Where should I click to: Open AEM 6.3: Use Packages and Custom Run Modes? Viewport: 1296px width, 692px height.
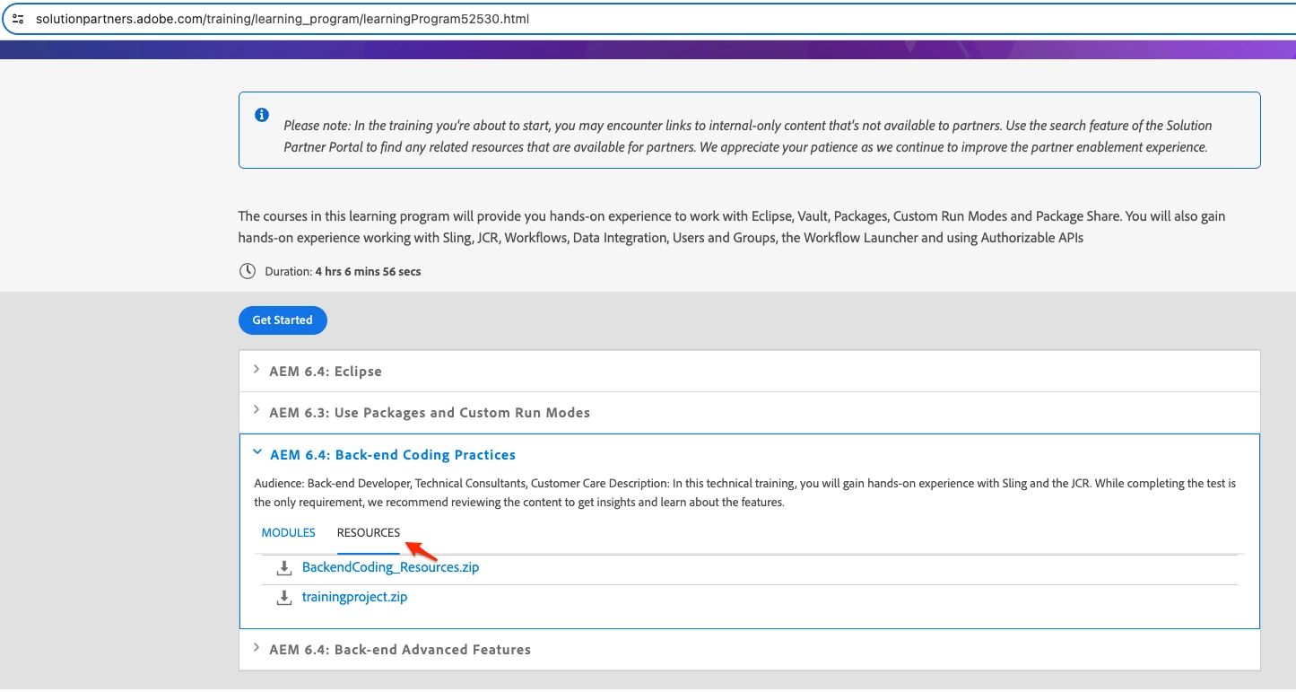(x=430, y=413)
